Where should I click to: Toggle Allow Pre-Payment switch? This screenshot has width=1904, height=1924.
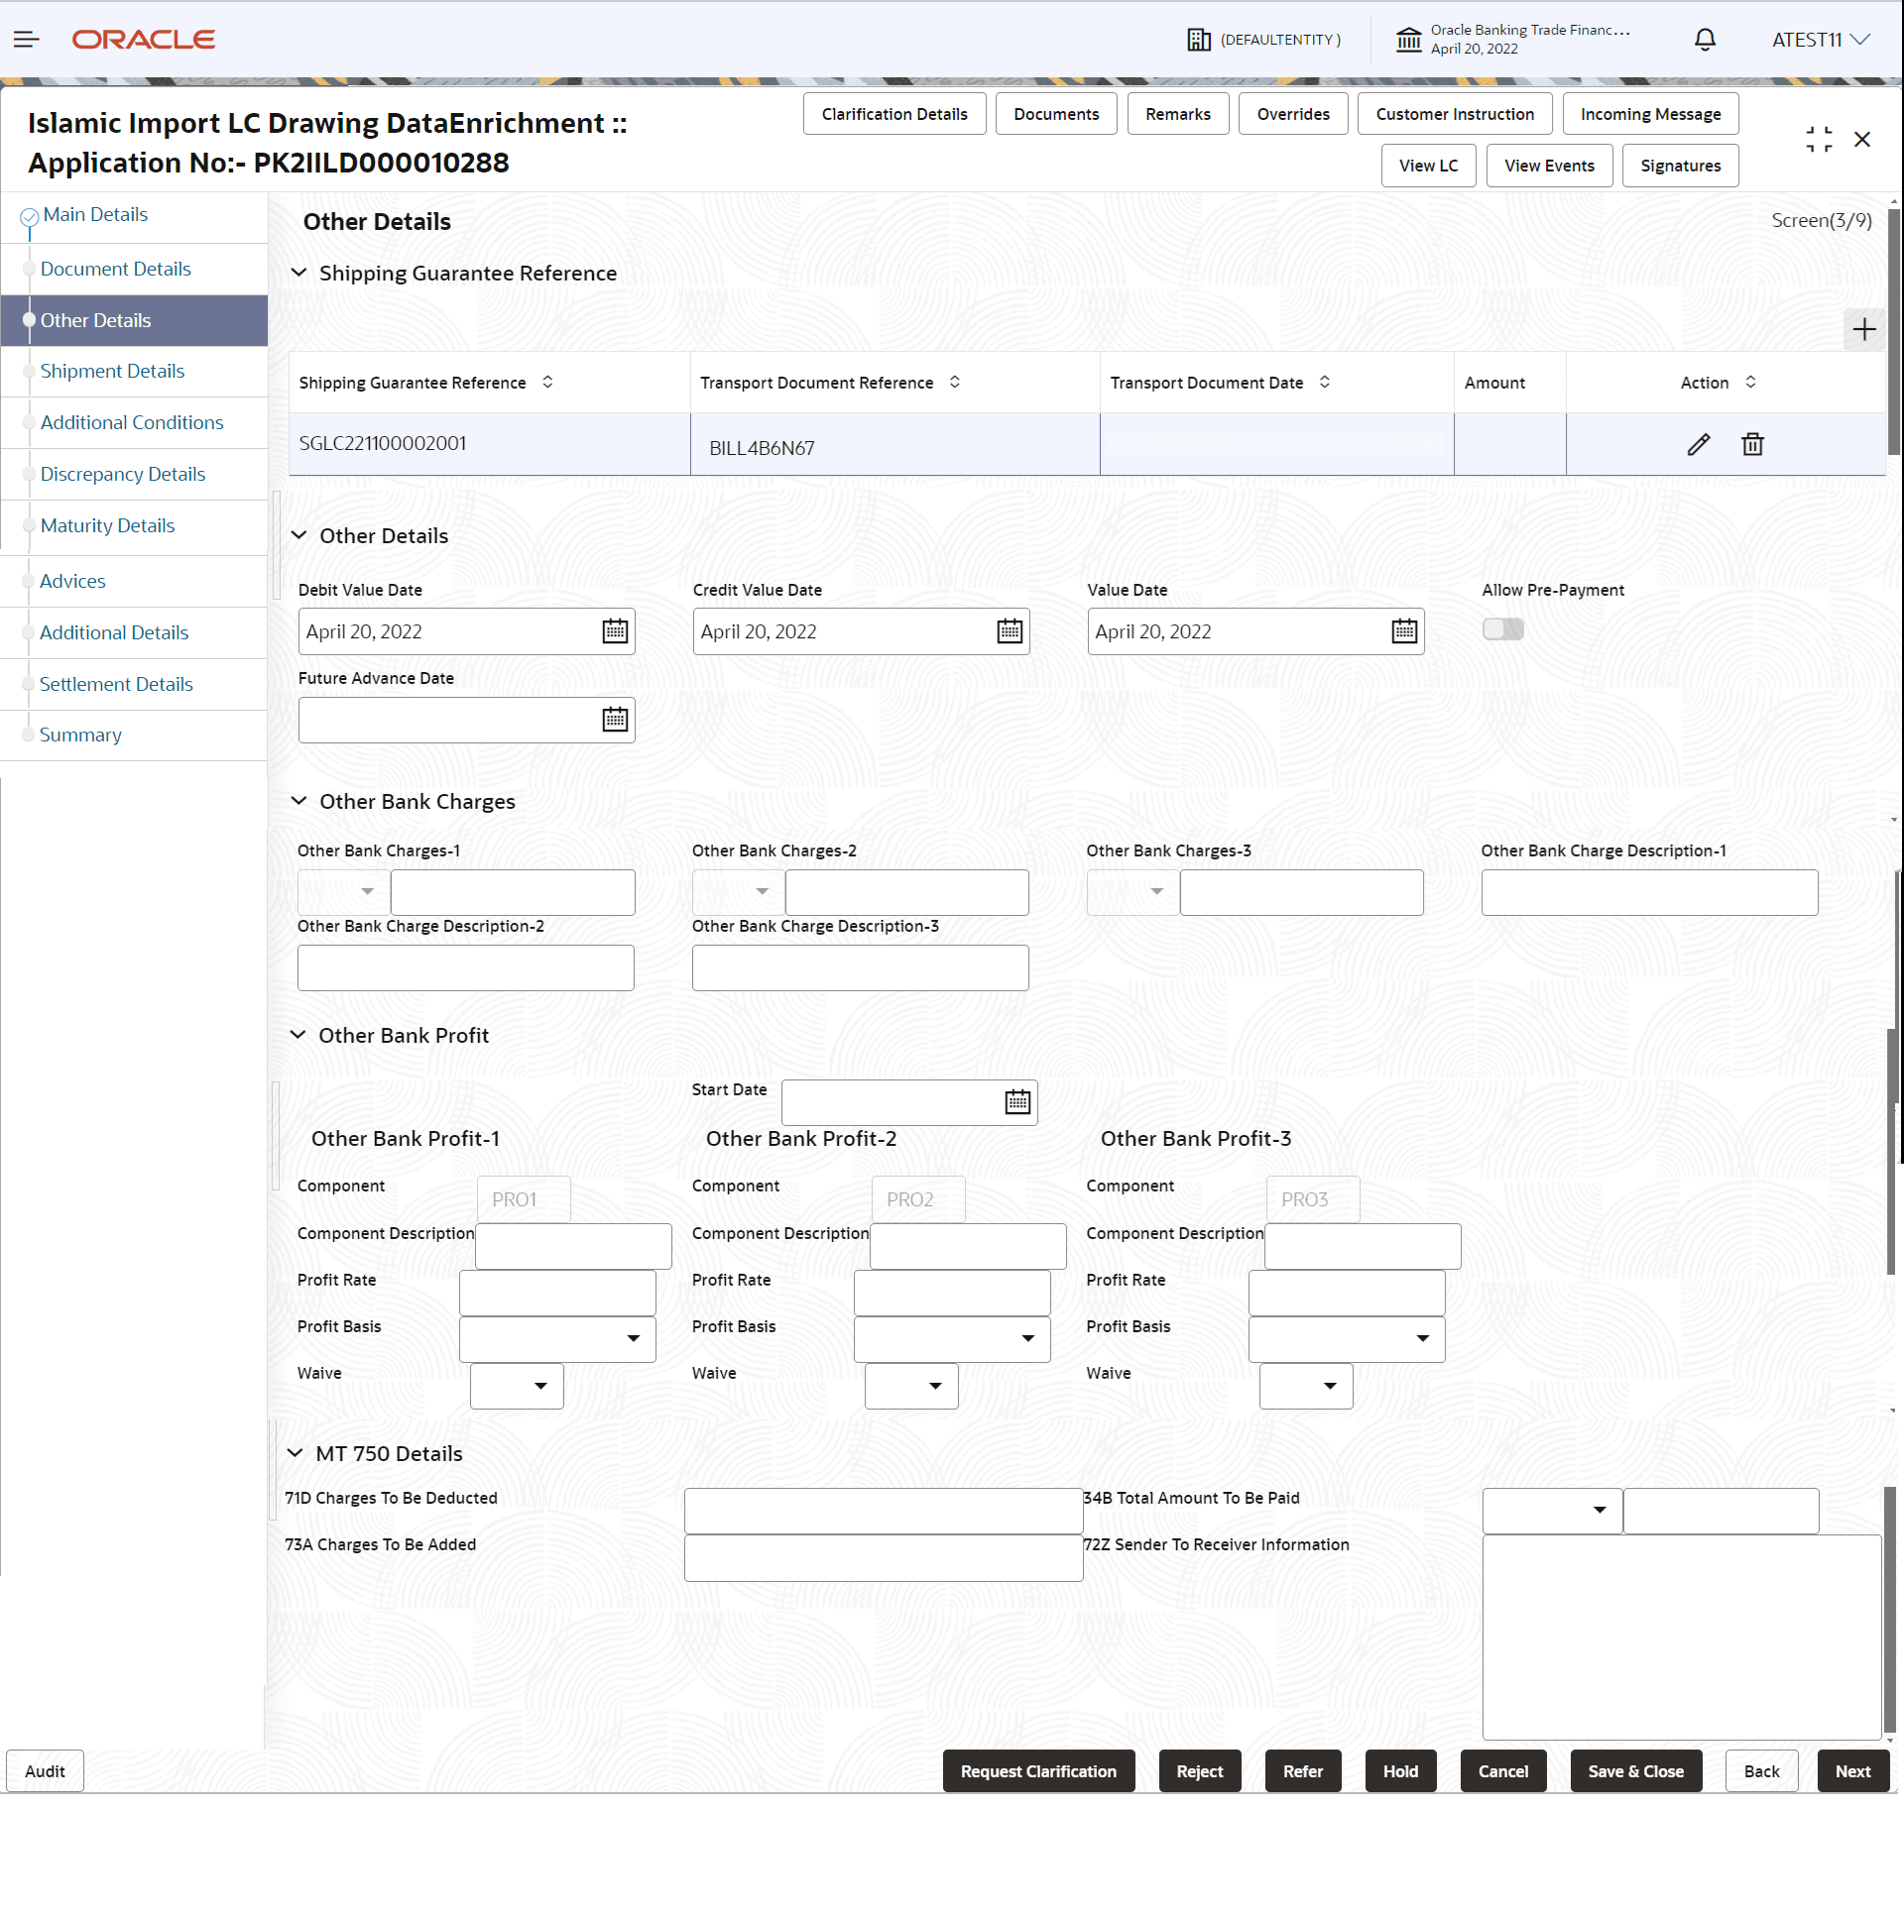[x=1502, y=629]
